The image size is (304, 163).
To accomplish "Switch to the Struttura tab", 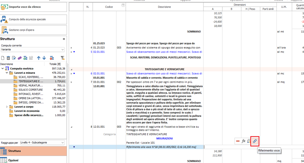I will pyautogui.click(x=33, y=151).
